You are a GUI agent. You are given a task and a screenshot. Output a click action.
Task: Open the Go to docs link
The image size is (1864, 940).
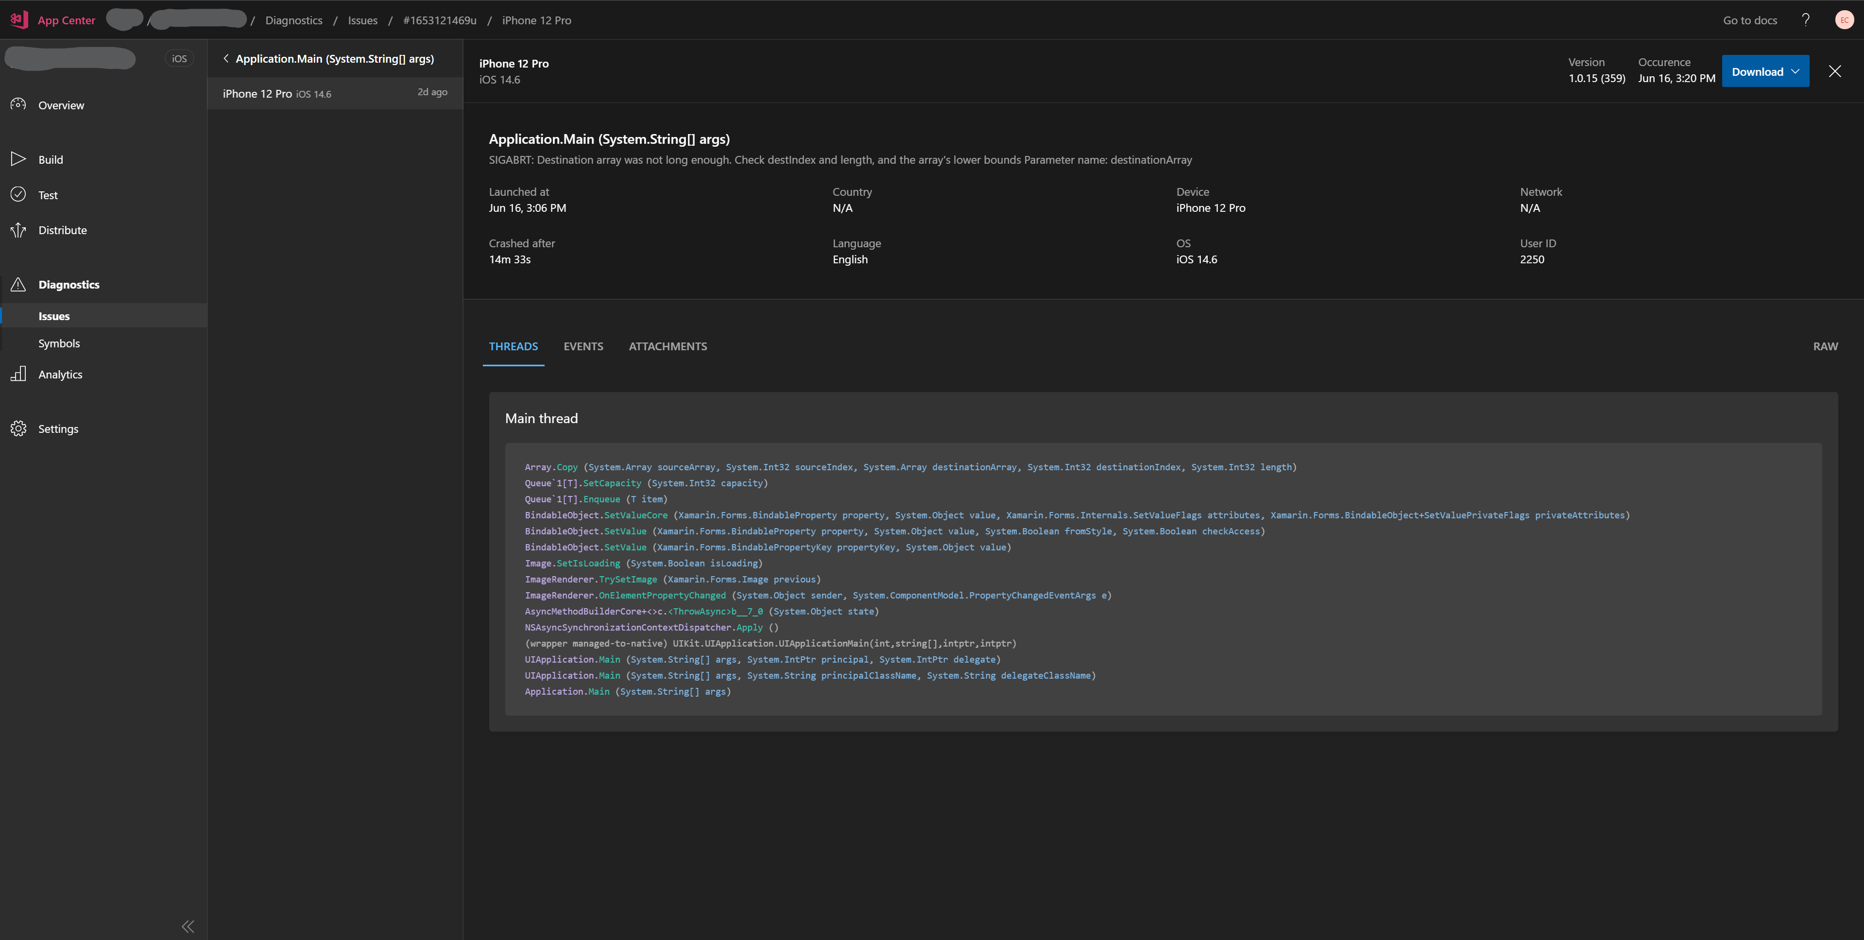click(x=1749, y=19)
